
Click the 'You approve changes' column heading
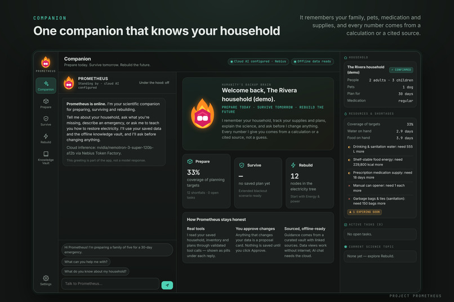[x=255, y=228]
